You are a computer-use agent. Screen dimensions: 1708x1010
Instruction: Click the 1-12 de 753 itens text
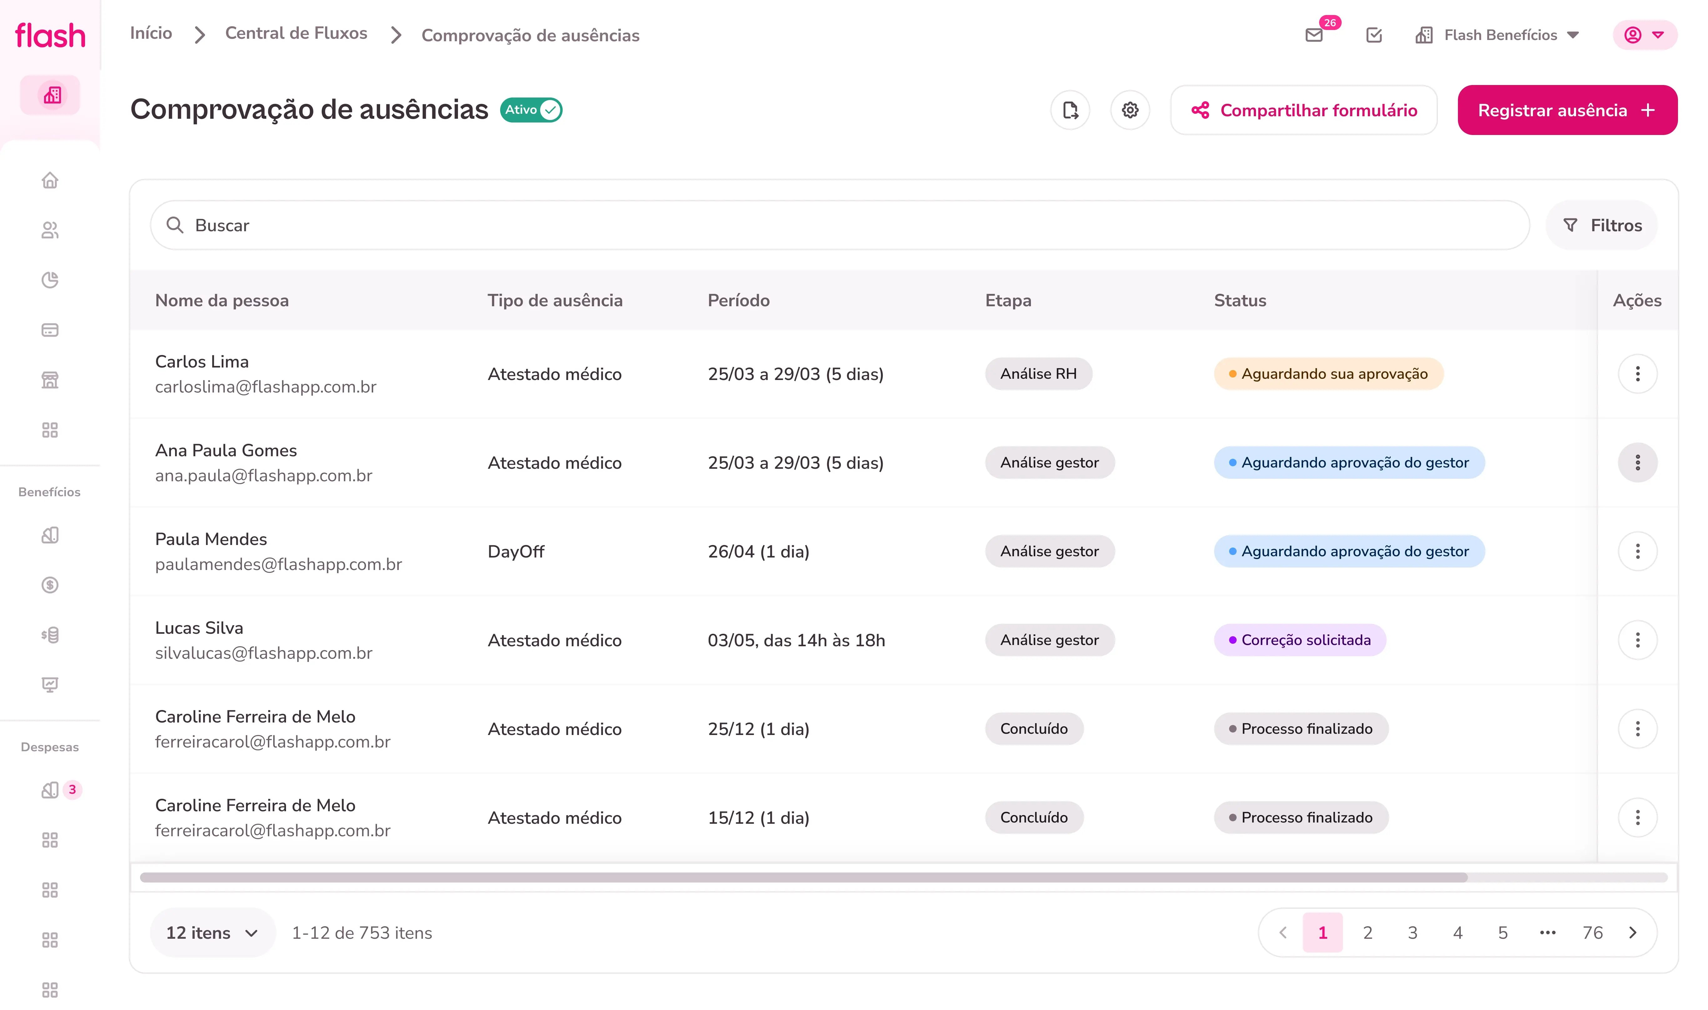tap(362, 932)
